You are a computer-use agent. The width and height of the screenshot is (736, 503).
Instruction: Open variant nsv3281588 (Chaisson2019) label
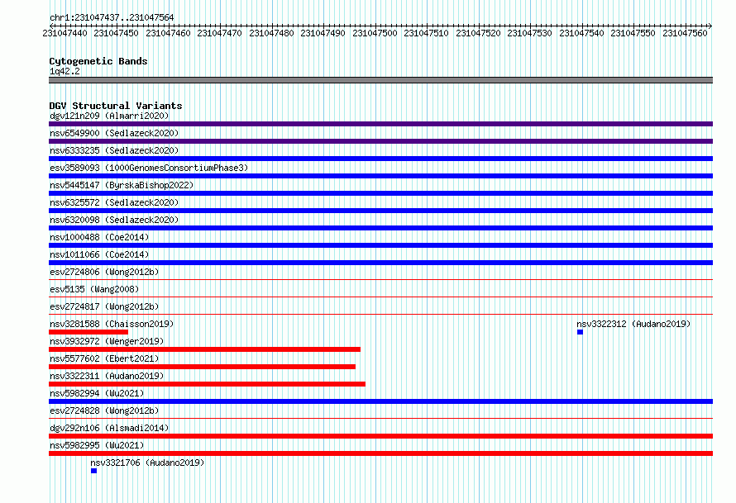click(112, 324)
